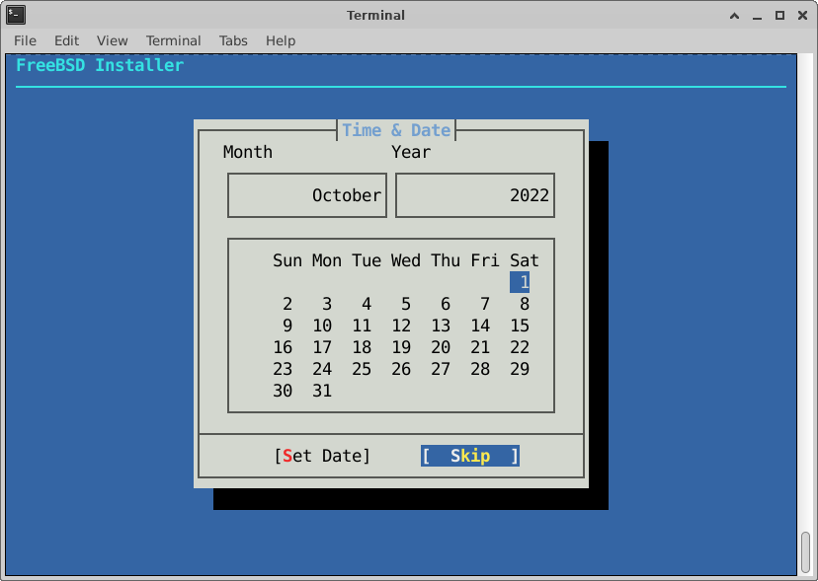Pick day 15 in the calendar
818x581 pixels.
click(520, 326)
